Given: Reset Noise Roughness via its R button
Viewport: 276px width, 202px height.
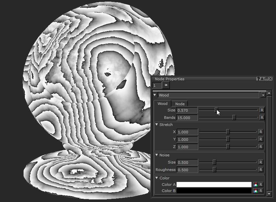Looking at the screenshot, I should [261, 170].
